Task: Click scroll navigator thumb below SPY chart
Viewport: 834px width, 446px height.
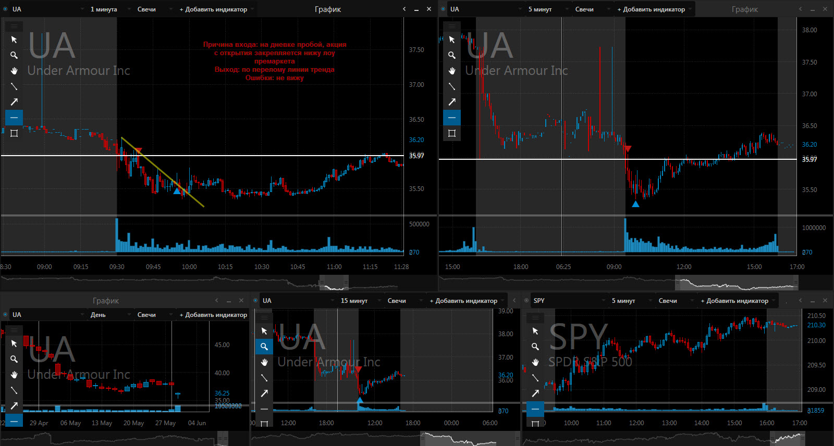Action: (x=787, y=438)
